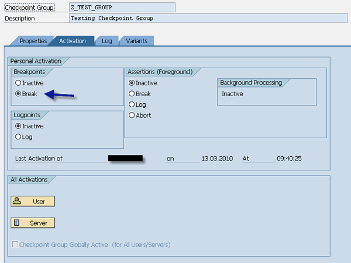Click the Checkpoint Group field Z_TEST_GROUP

point(122,7)
